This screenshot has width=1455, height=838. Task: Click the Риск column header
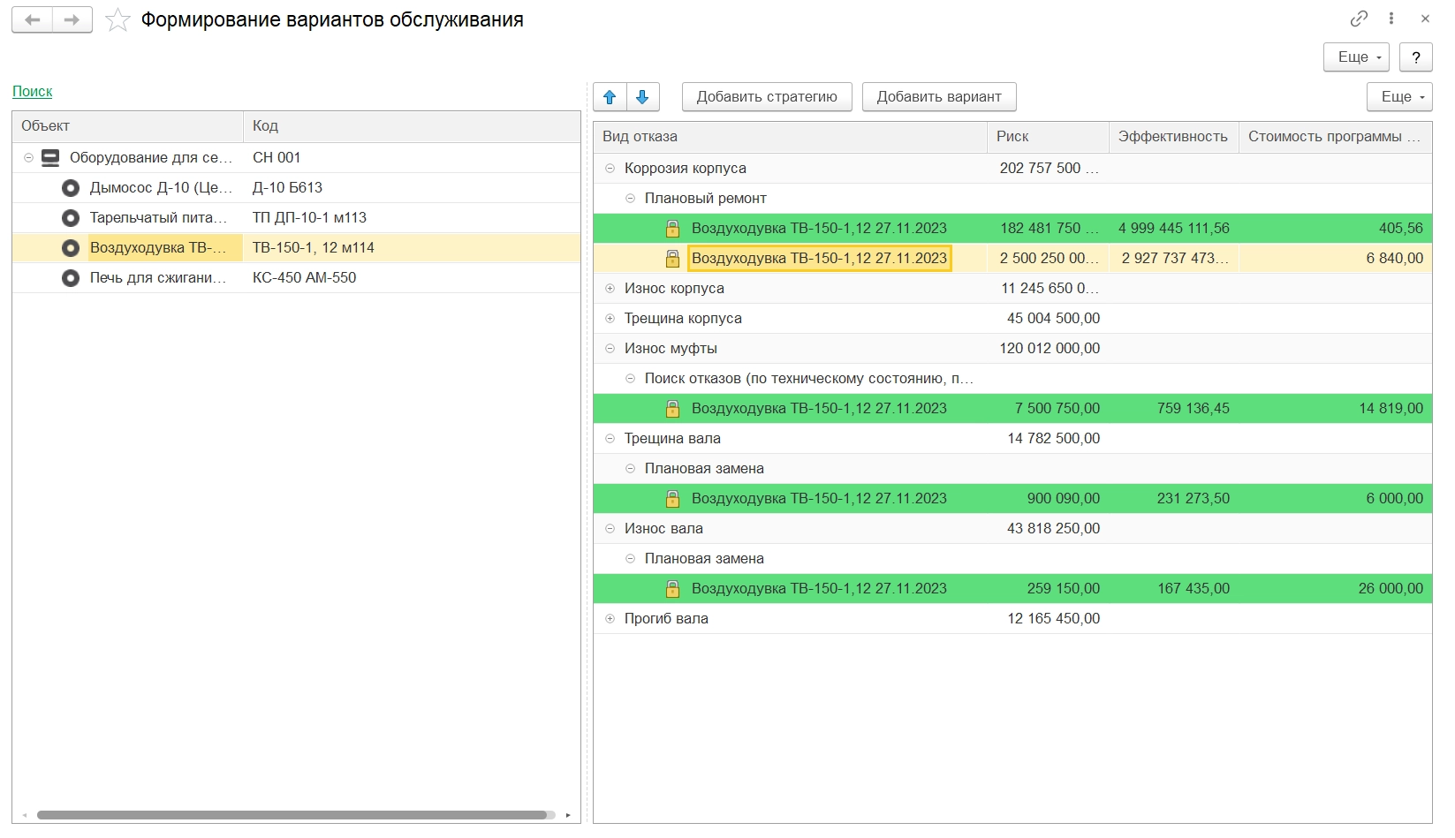click(1046, 137)
